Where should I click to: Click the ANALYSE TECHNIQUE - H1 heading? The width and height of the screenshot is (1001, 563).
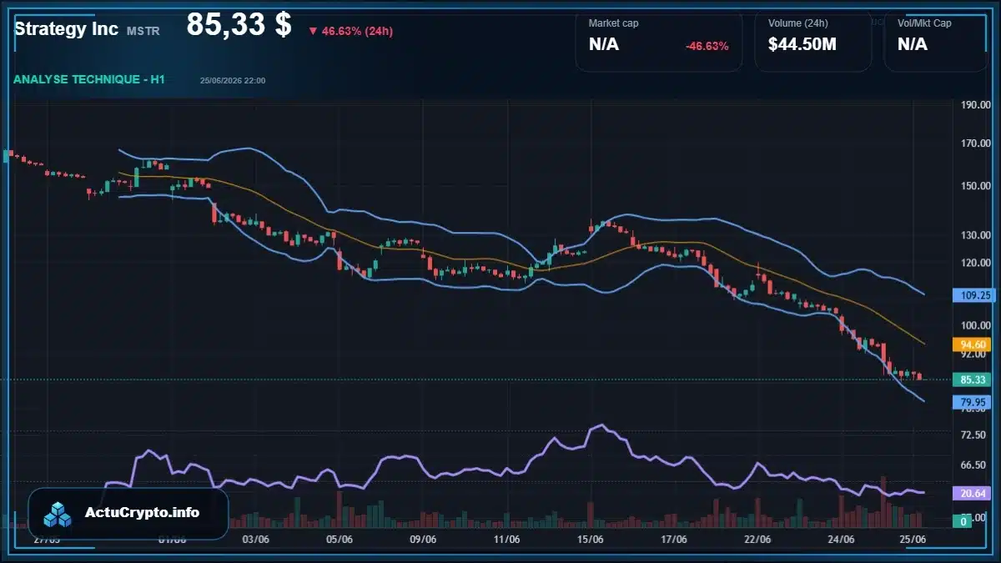pyautogui.click(x=89, y=79)
